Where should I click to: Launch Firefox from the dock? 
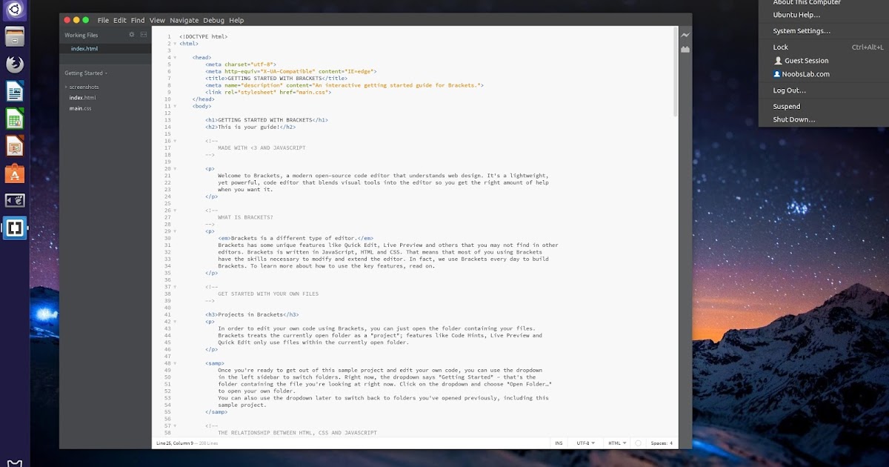15,64
